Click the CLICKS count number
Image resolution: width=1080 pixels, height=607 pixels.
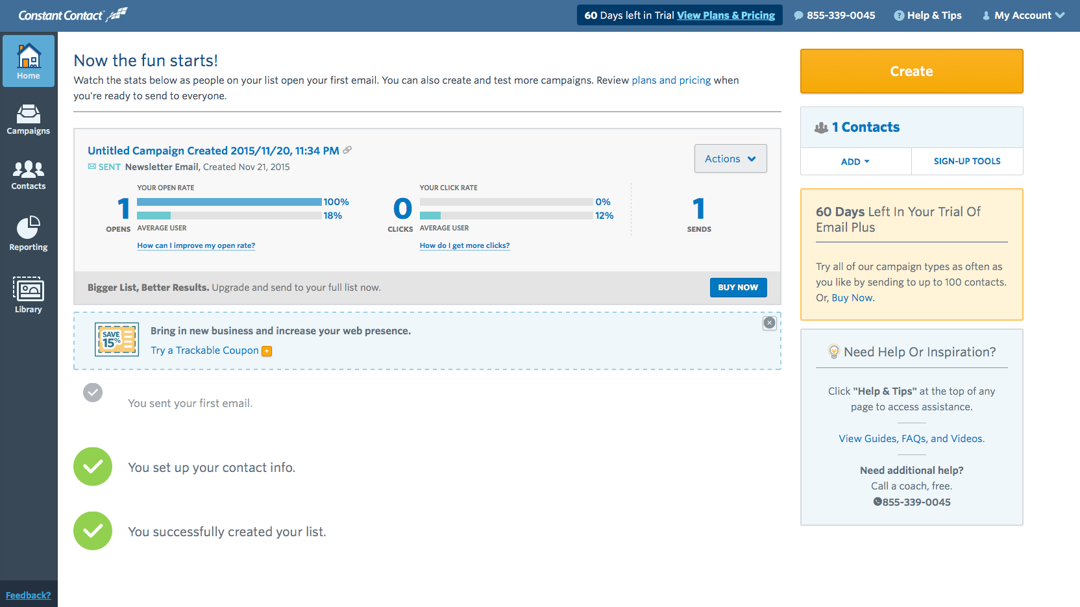[x=403, y=208]
